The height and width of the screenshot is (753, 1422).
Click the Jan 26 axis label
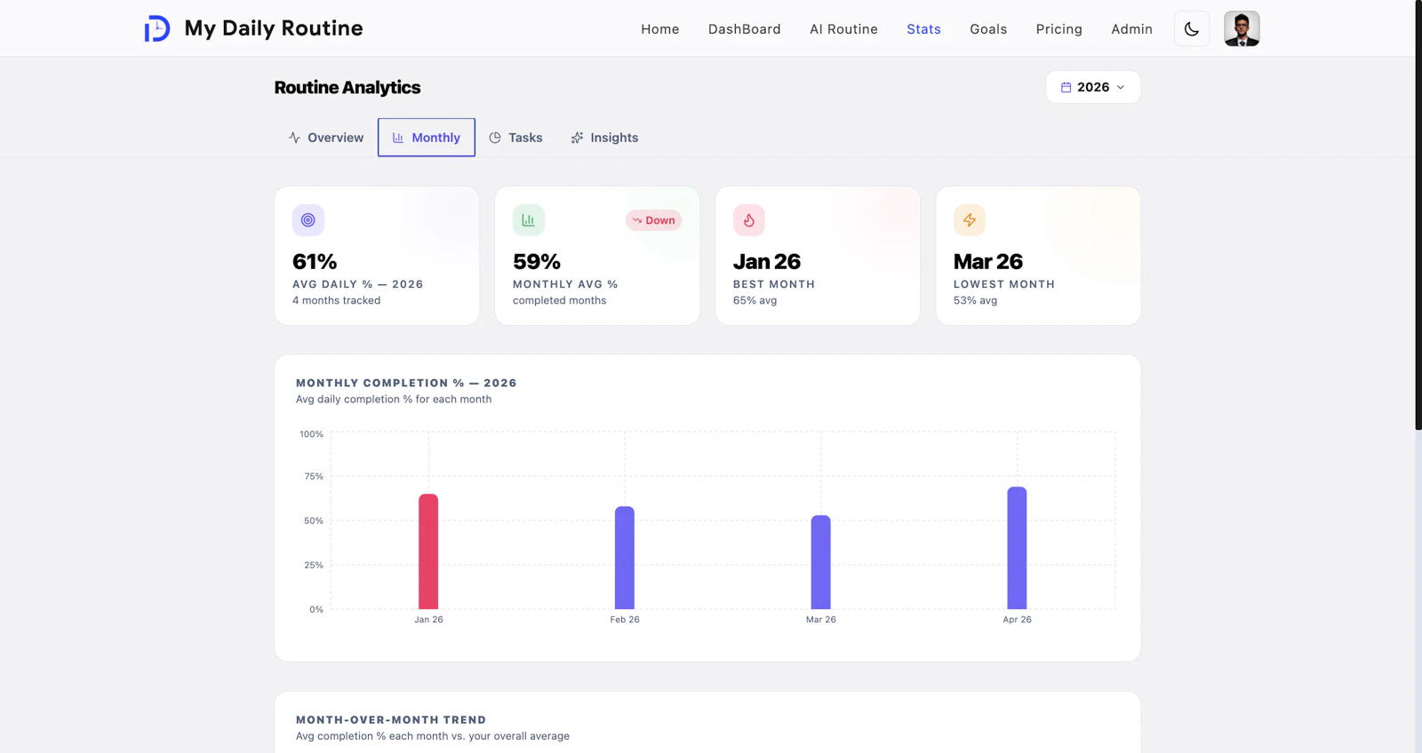tap(428, 620)
